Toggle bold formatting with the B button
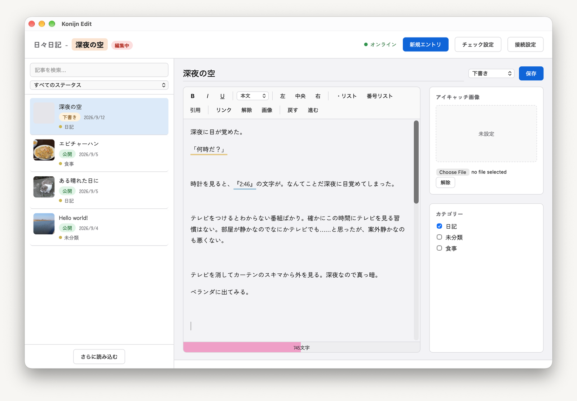 point(193,96)
